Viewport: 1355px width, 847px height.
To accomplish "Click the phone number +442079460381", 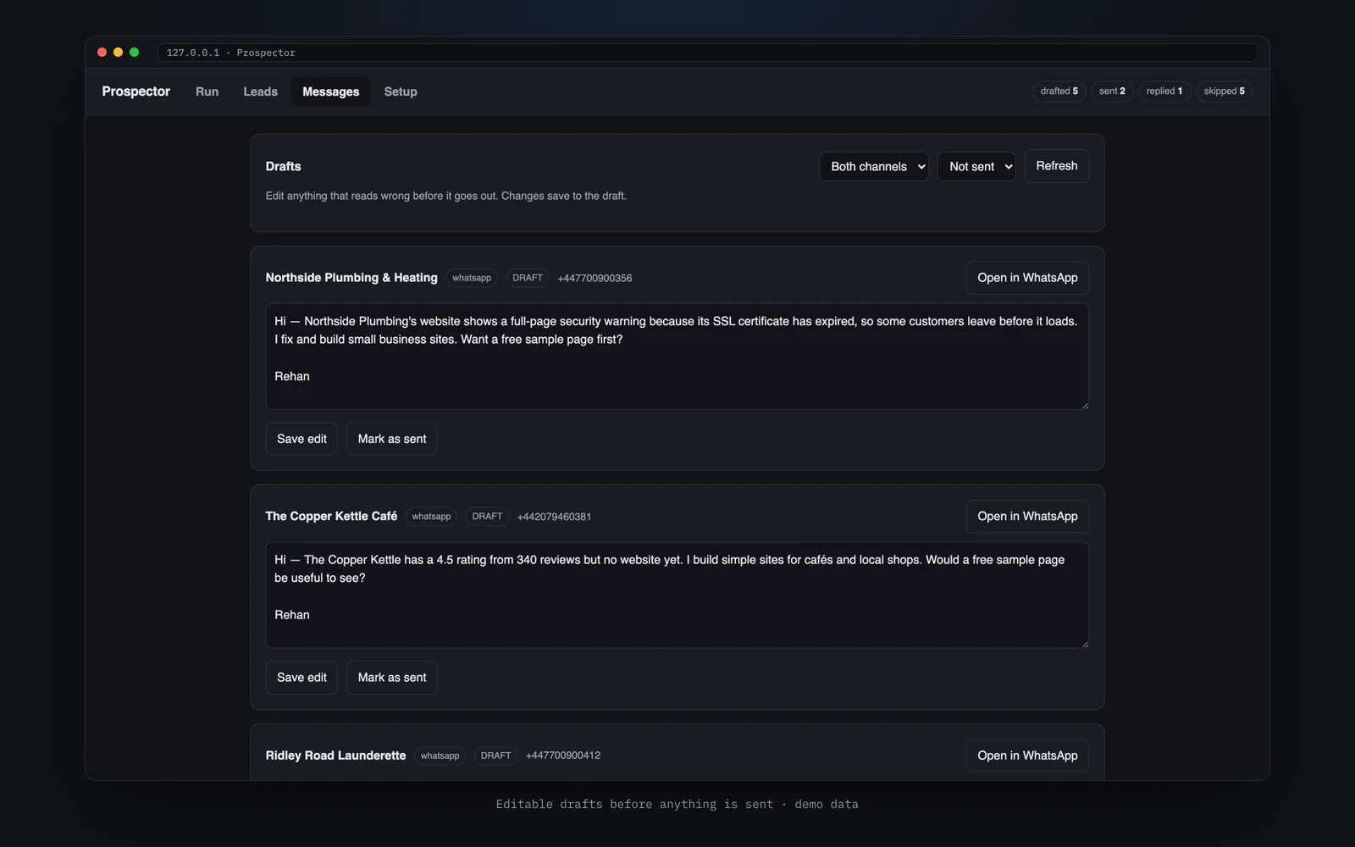I will pos(554,517).
